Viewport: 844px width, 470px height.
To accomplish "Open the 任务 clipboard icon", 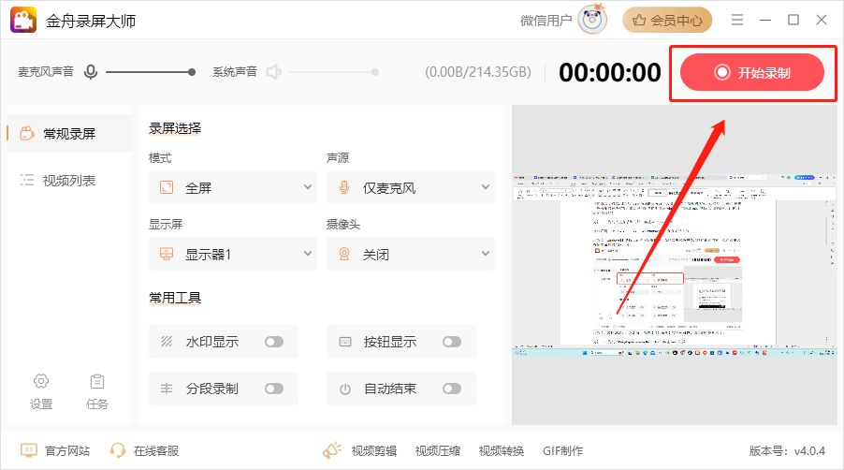I will (97, 381).
